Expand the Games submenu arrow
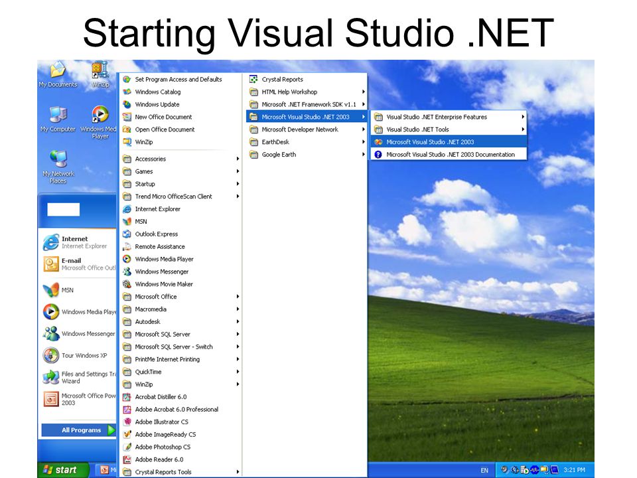Image resolution: width=637 pixels, height=478 pixels. coord(238,171)
